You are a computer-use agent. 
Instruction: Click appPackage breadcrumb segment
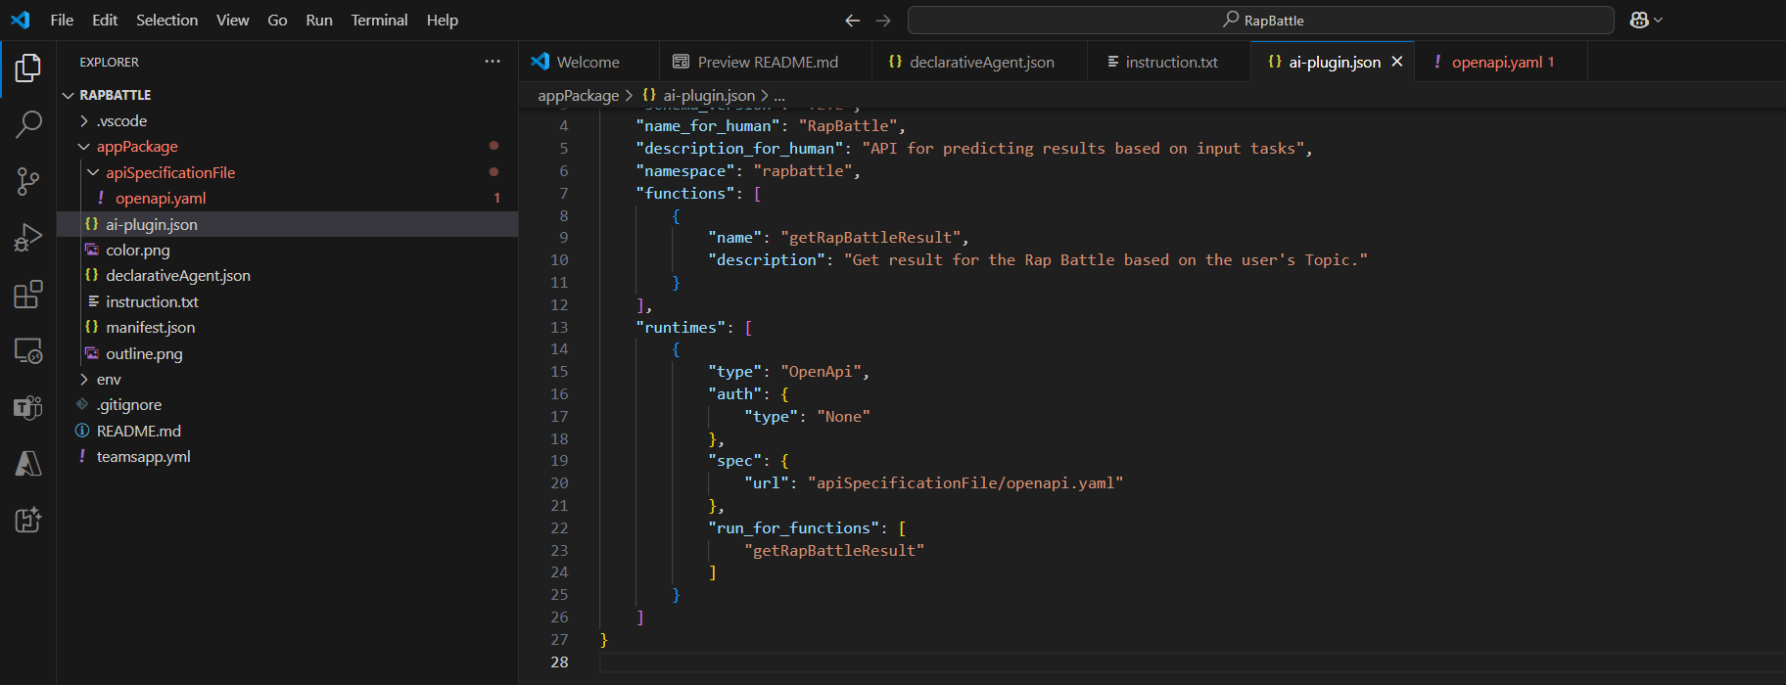(x=578, y=95)
